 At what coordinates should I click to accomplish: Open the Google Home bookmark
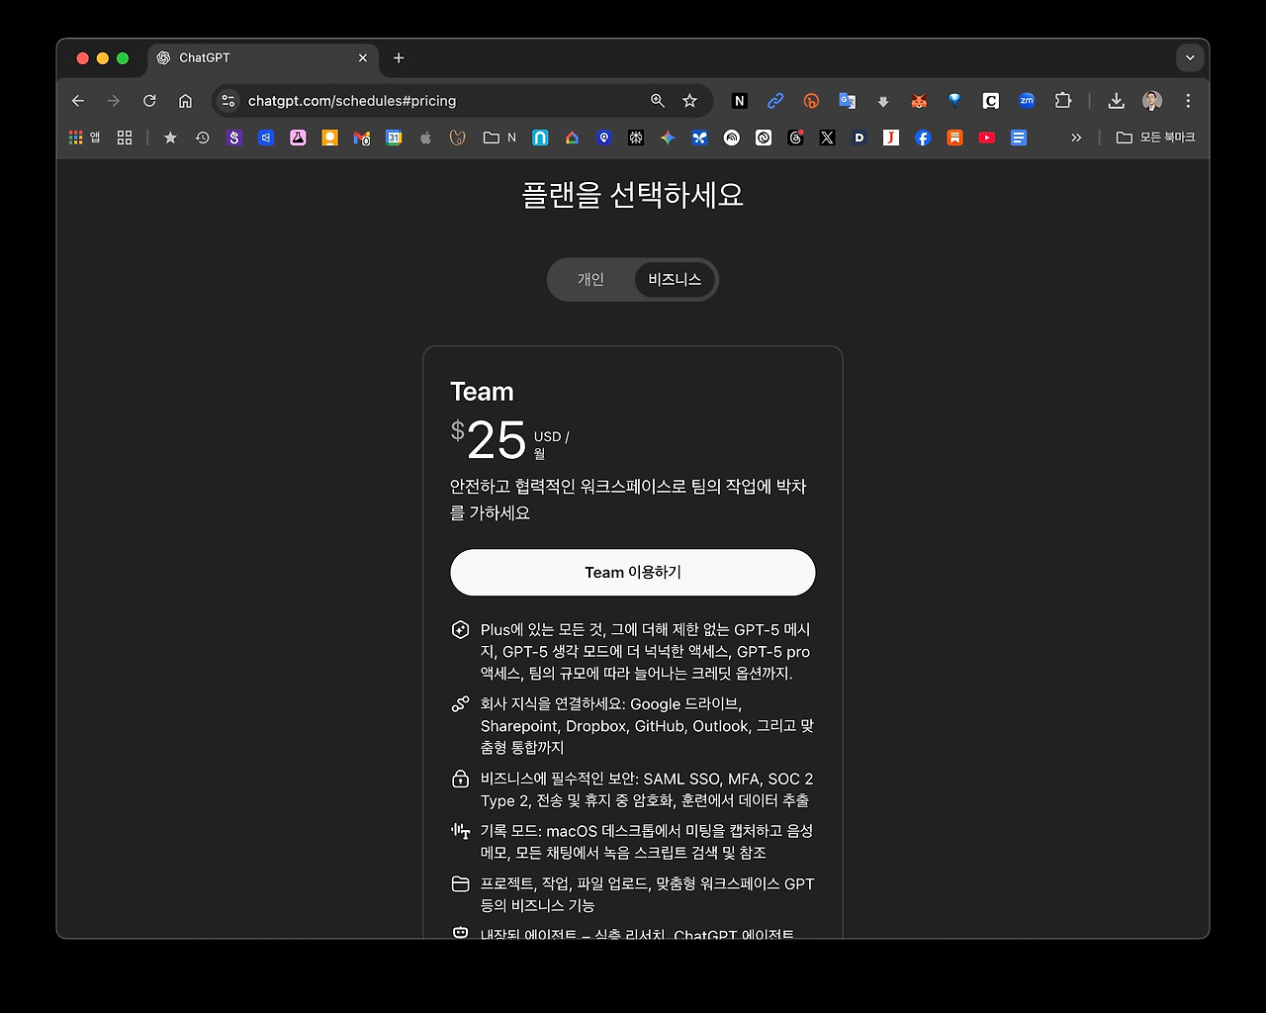572,138
